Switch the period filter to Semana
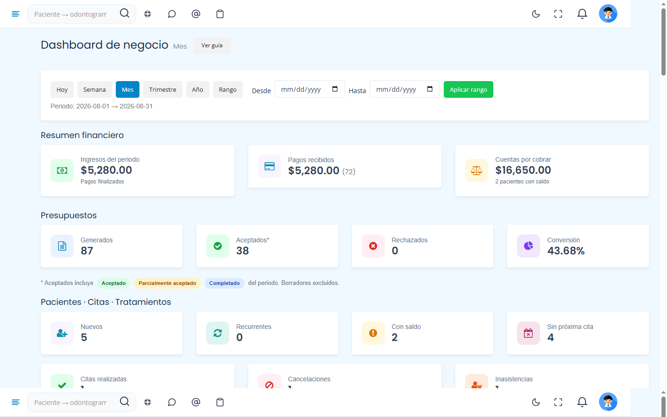This screenshot has width=667, height=417. 94,89
